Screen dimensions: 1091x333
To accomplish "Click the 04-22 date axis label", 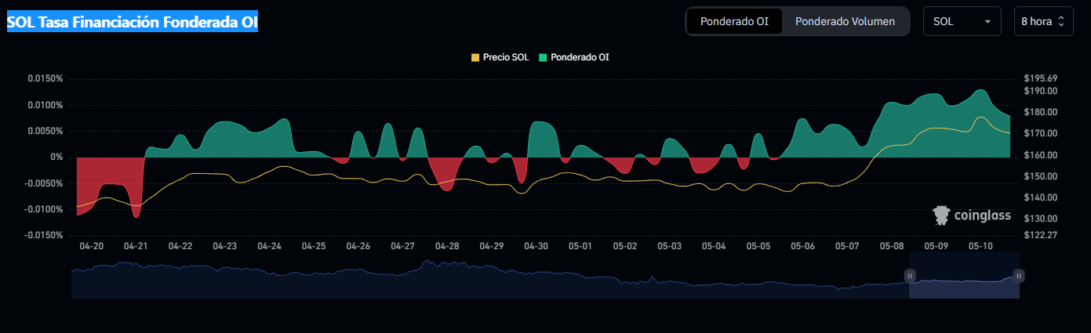I will tap(180, 246).
